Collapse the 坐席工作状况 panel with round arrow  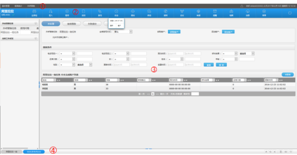pos(36,38)
